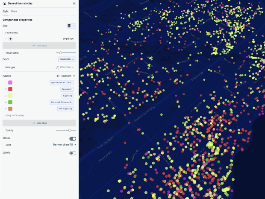Viewport: 265px width, 199px height.
Task: Edit the 'Physical Interacti..' value field
Action: (62, 102)
